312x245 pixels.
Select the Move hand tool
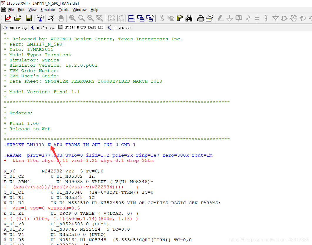tap(294, 18)
